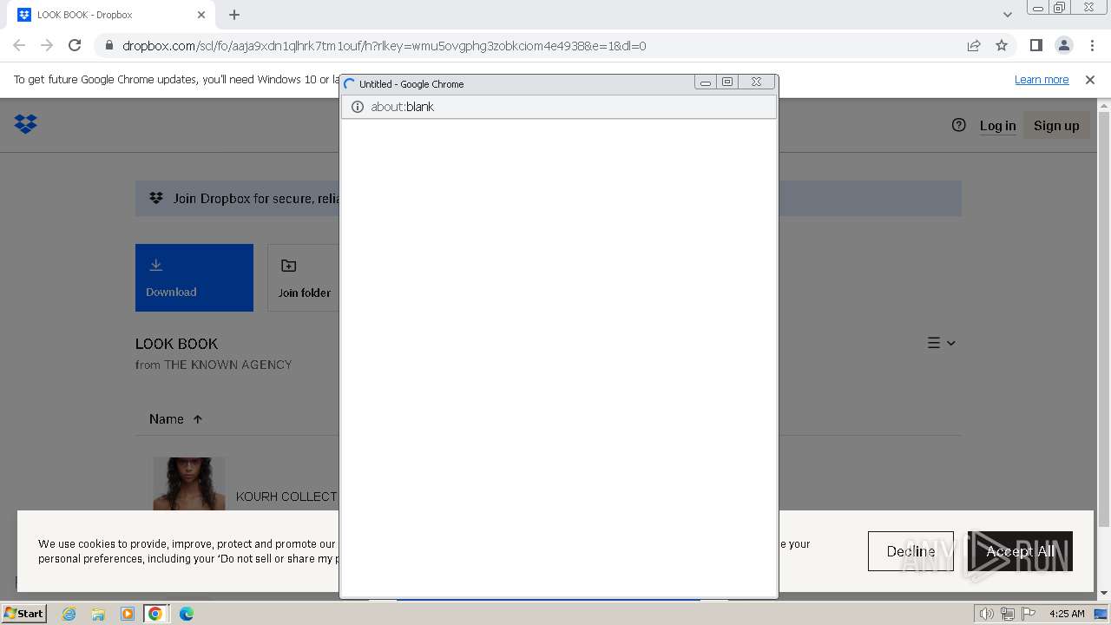Click the volume speaker tray icon
This screenshot has width=1111, height=625.
pyautogui.click(x=986, y=614)
